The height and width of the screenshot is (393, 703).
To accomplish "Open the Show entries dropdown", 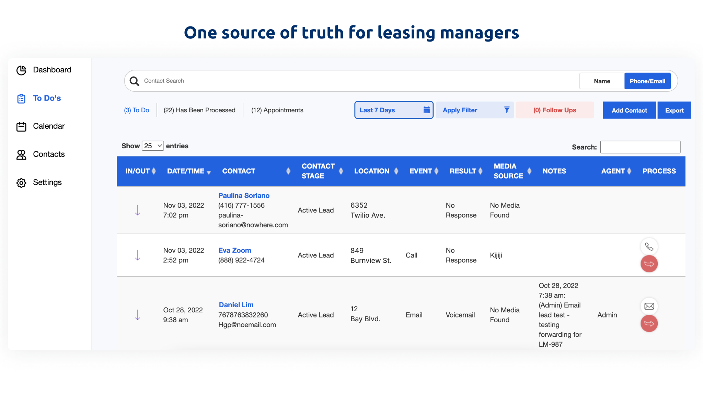I will (x=152, y=146).
